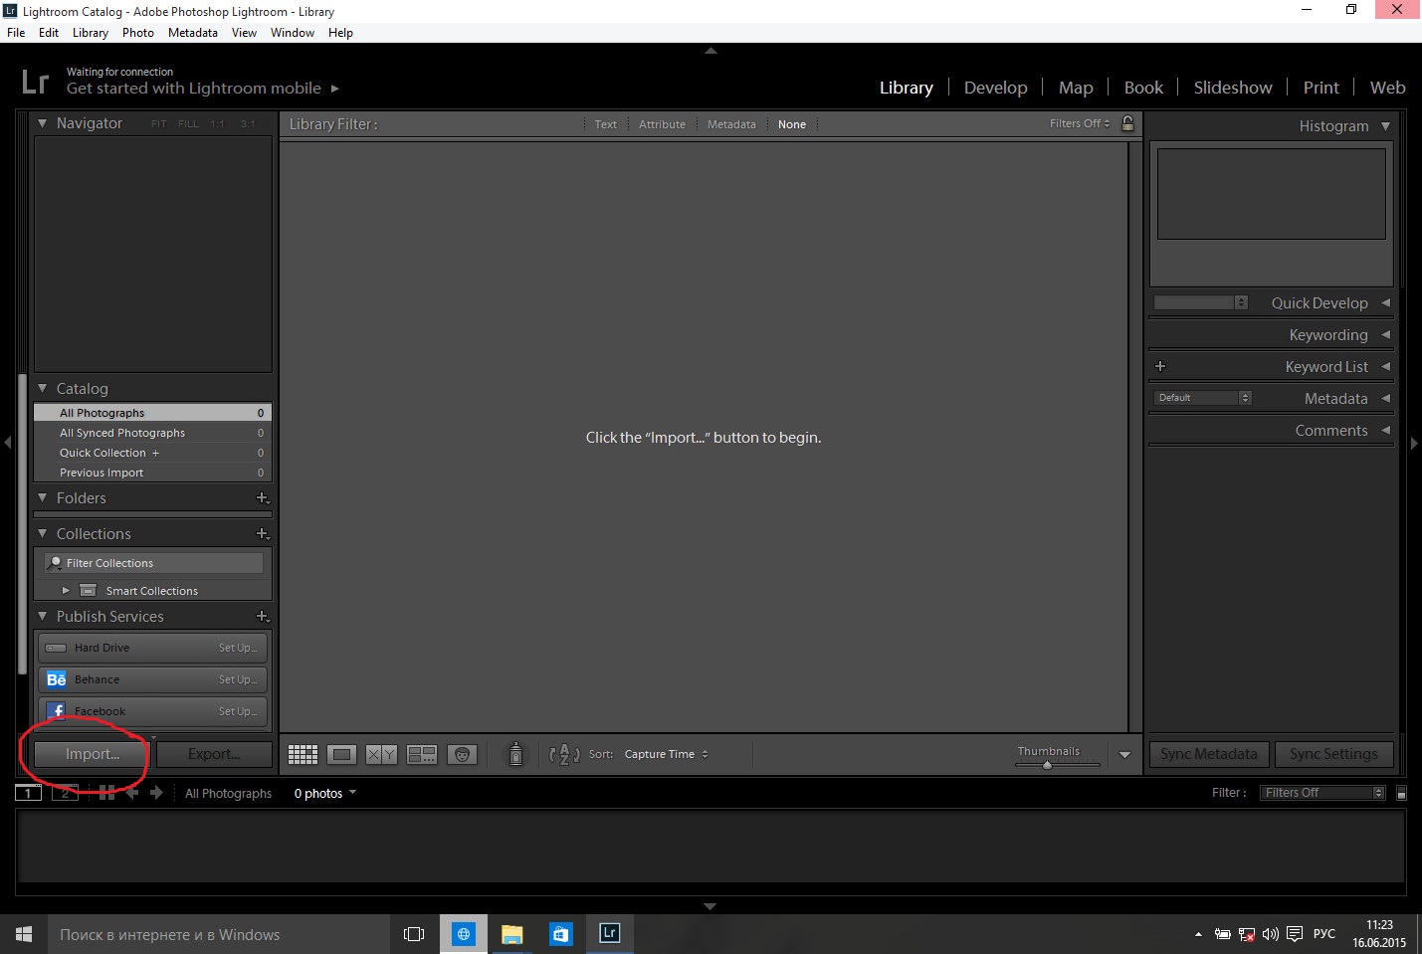Open second window display button 2

65,793
